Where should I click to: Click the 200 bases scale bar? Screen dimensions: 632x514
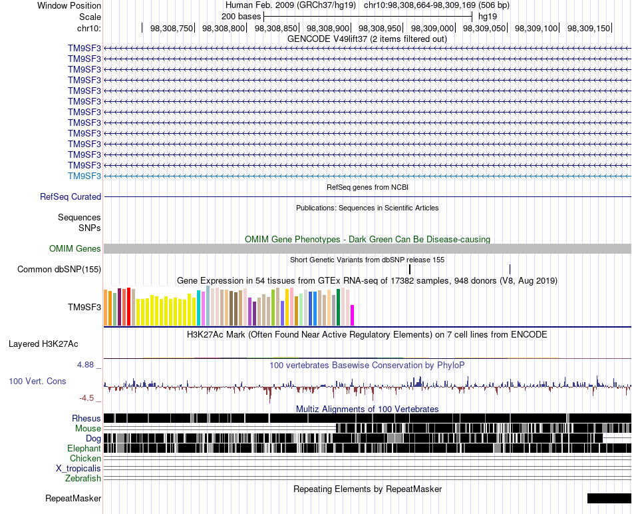[x=368, y=17]
